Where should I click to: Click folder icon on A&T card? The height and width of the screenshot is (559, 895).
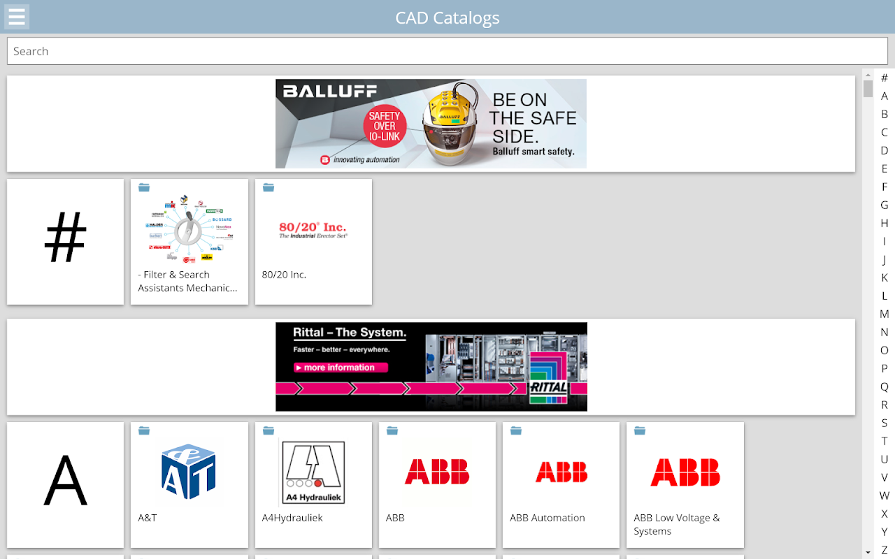coord(144,430)
